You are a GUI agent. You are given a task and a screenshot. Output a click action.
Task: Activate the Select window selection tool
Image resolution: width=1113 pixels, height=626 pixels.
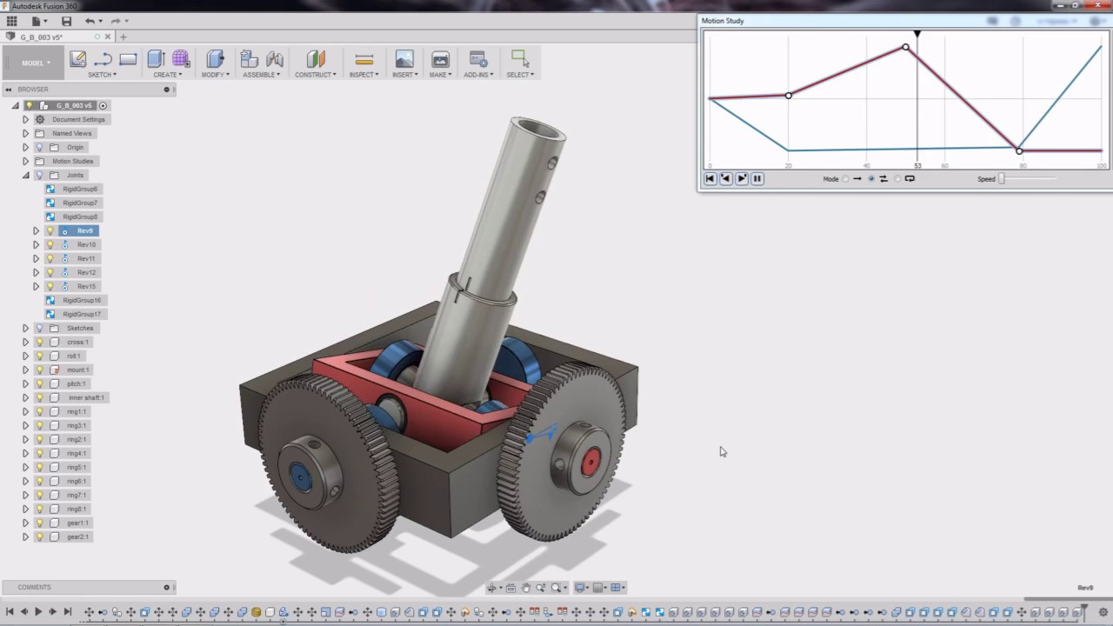tap(520, 59)
